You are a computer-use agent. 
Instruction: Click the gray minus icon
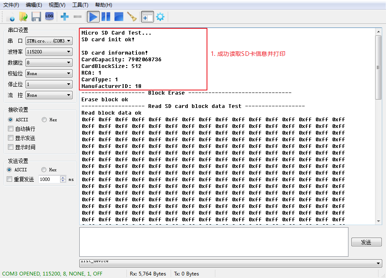(x=78, y=17)
